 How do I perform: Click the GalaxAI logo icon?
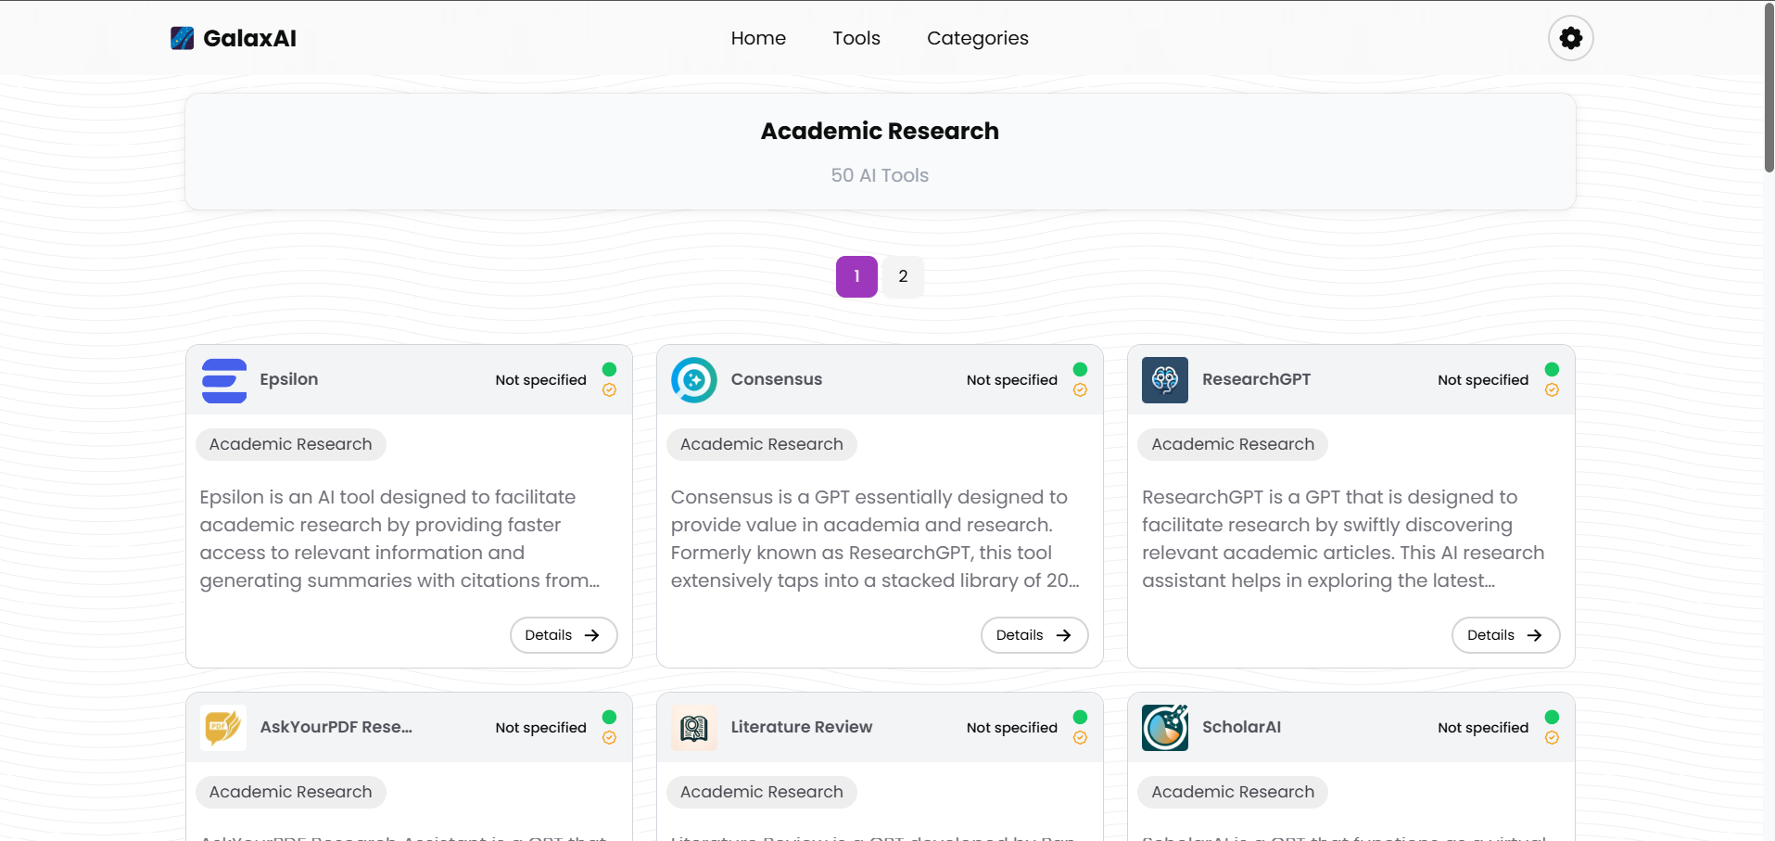coord(183,38)
